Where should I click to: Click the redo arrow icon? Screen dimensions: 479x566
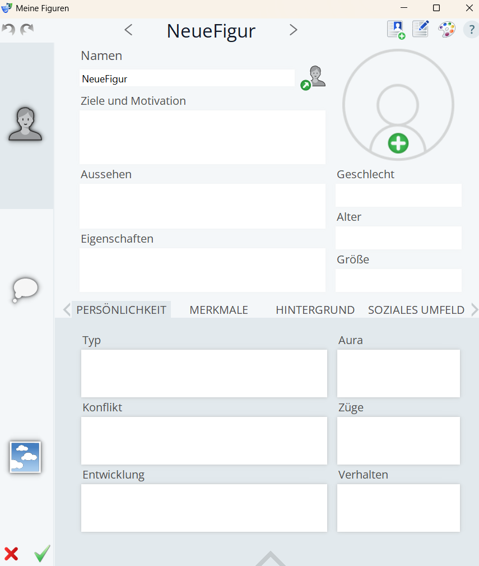pyautogui.click(x=27, y=30)
